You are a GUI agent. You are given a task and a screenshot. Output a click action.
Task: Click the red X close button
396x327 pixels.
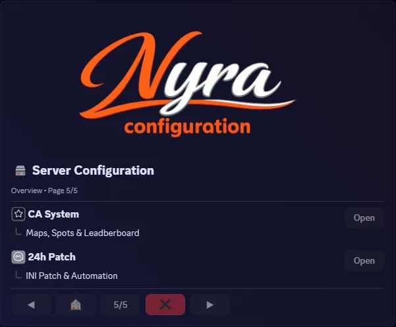165,305
